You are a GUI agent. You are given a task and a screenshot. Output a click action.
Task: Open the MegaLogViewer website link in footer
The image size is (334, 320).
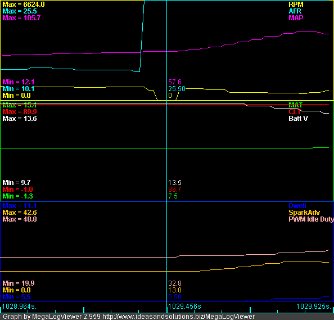[x=178, y=317]
